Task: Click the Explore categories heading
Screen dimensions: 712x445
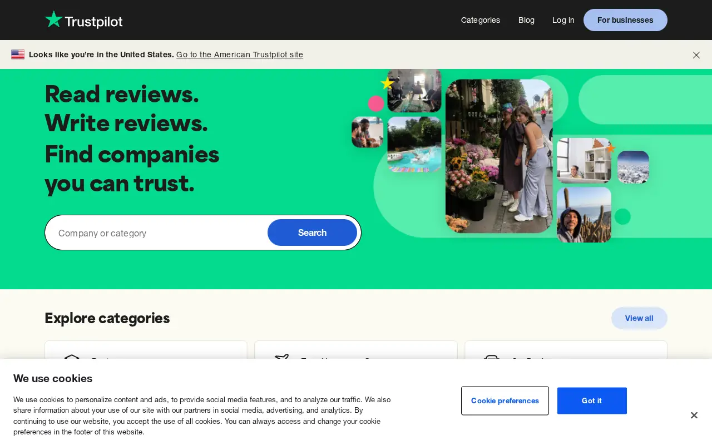Action: pos(107,318)
